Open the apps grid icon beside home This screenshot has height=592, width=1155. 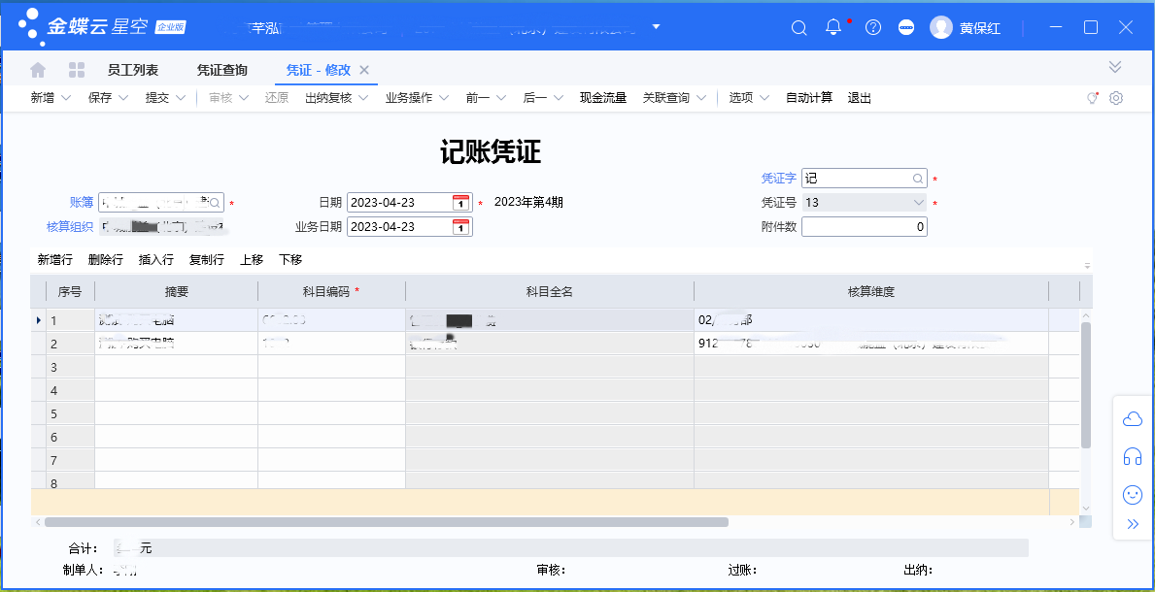(x=75, y=69)
